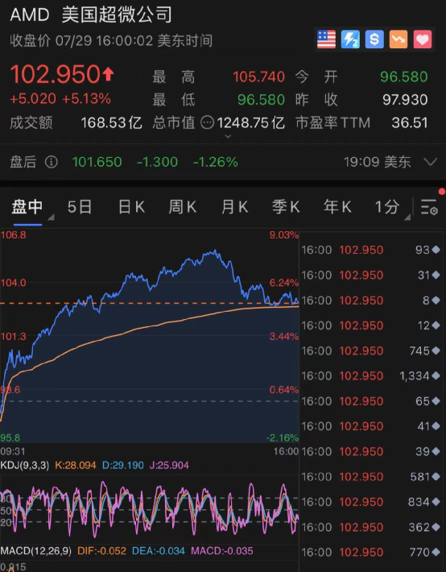Viewport: 446px width, 572px height.
Task: Expand the after-hours row chevron
Action: tap(431, 162)
